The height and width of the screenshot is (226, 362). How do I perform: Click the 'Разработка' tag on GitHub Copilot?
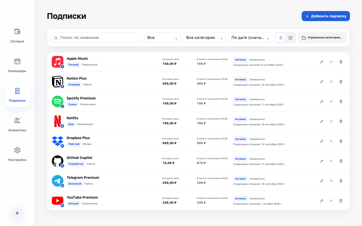click(76, 164)
